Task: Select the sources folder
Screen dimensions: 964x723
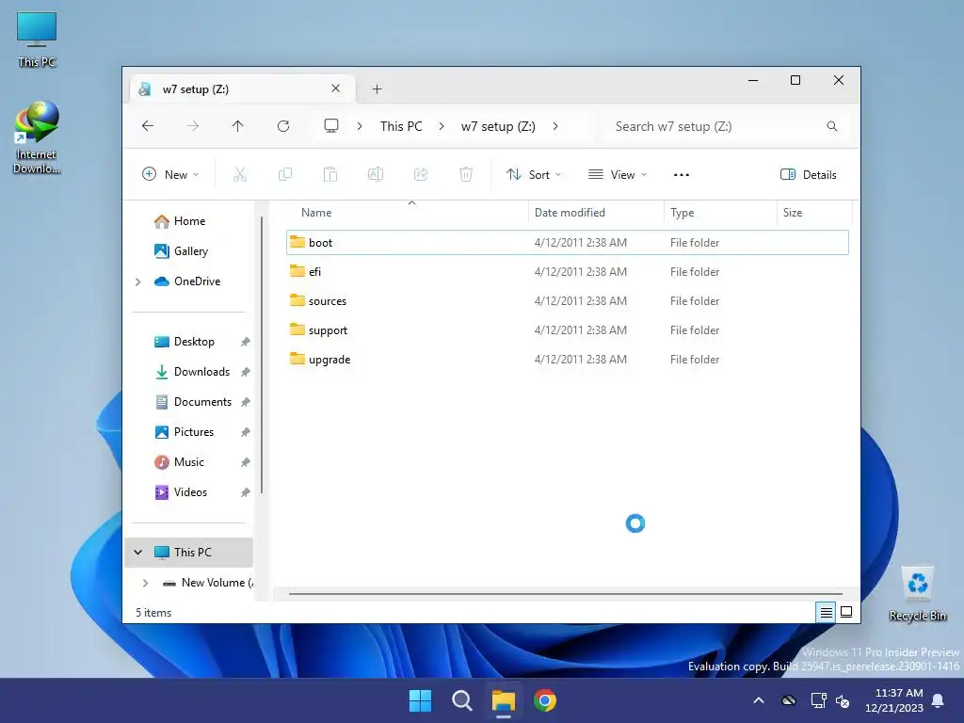Action: tap(567, 300)
